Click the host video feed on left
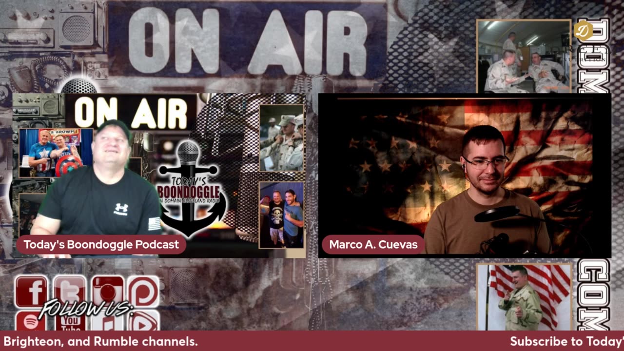 pos(159,175)
